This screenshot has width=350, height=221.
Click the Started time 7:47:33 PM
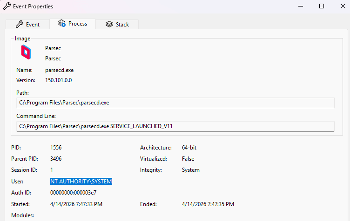76,204
